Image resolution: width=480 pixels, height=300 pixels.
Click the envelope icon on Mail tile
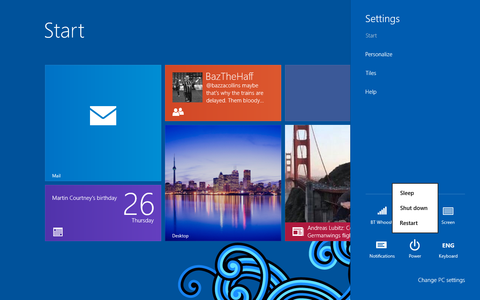click(103, 115)
